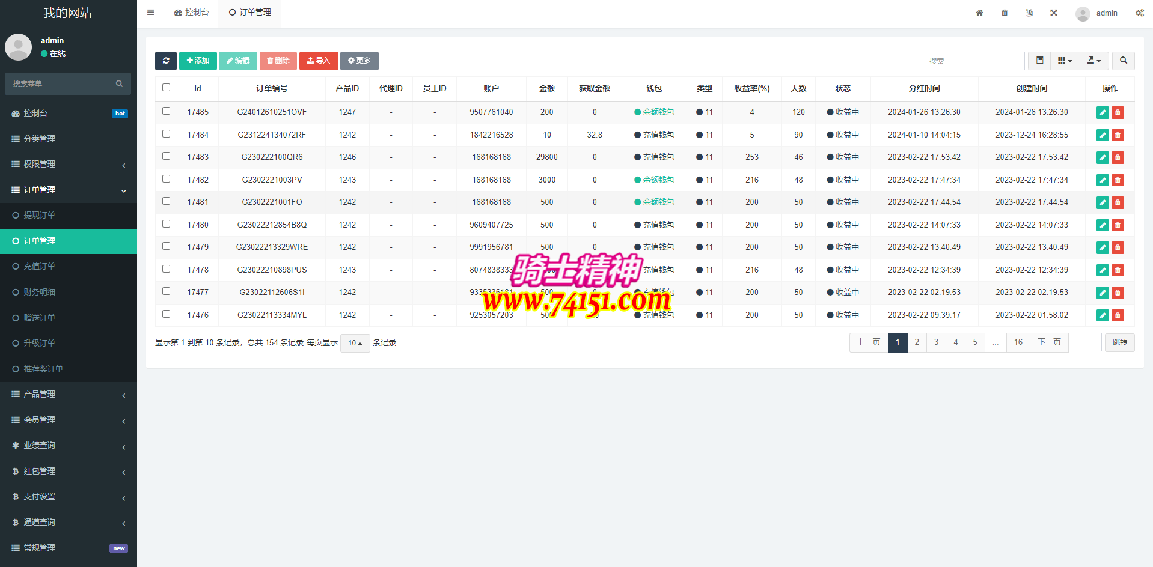Viewport: 1153px width, 567px height.
Task: Open the columns grid dropdown
Action: [1065, 61]
